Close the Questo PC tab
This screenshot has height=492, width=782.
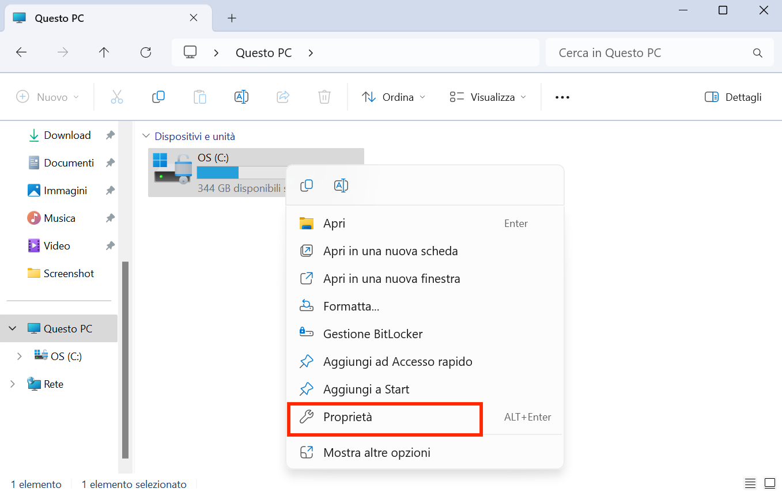[x=194, y=18]
